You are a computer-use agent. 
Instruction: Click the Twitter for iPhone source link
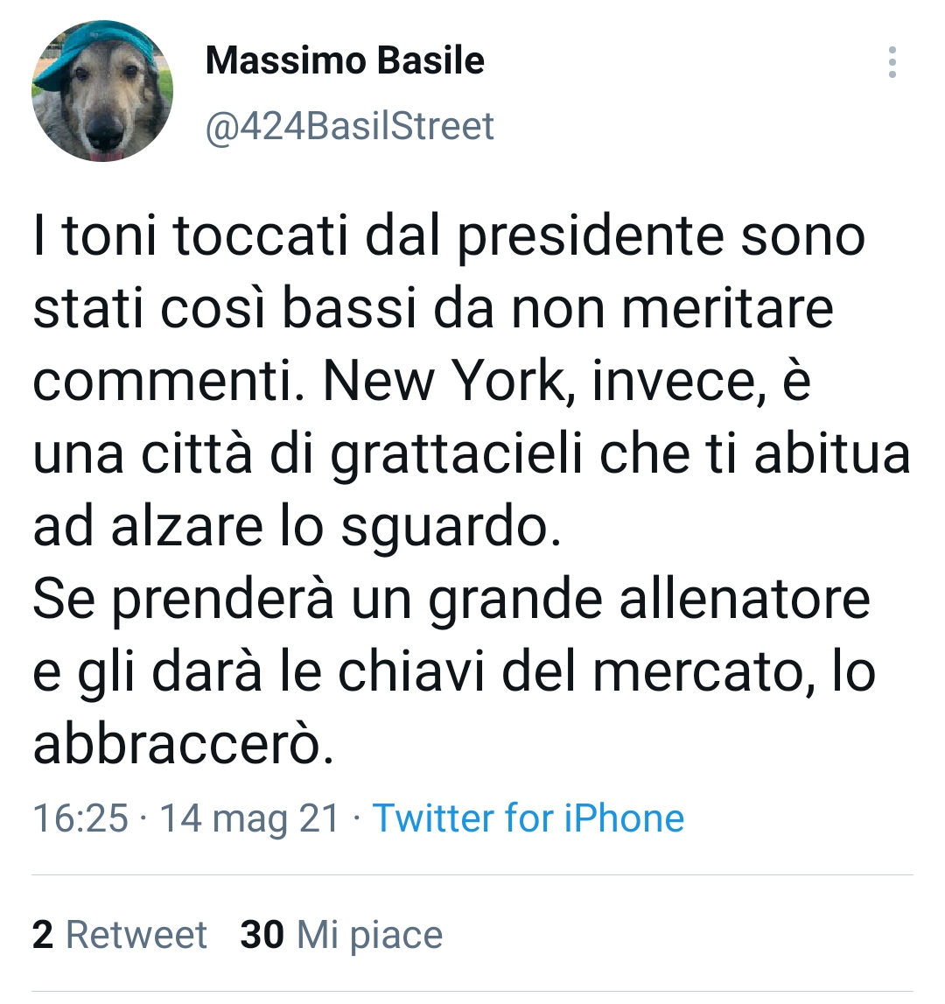point(527,818)
